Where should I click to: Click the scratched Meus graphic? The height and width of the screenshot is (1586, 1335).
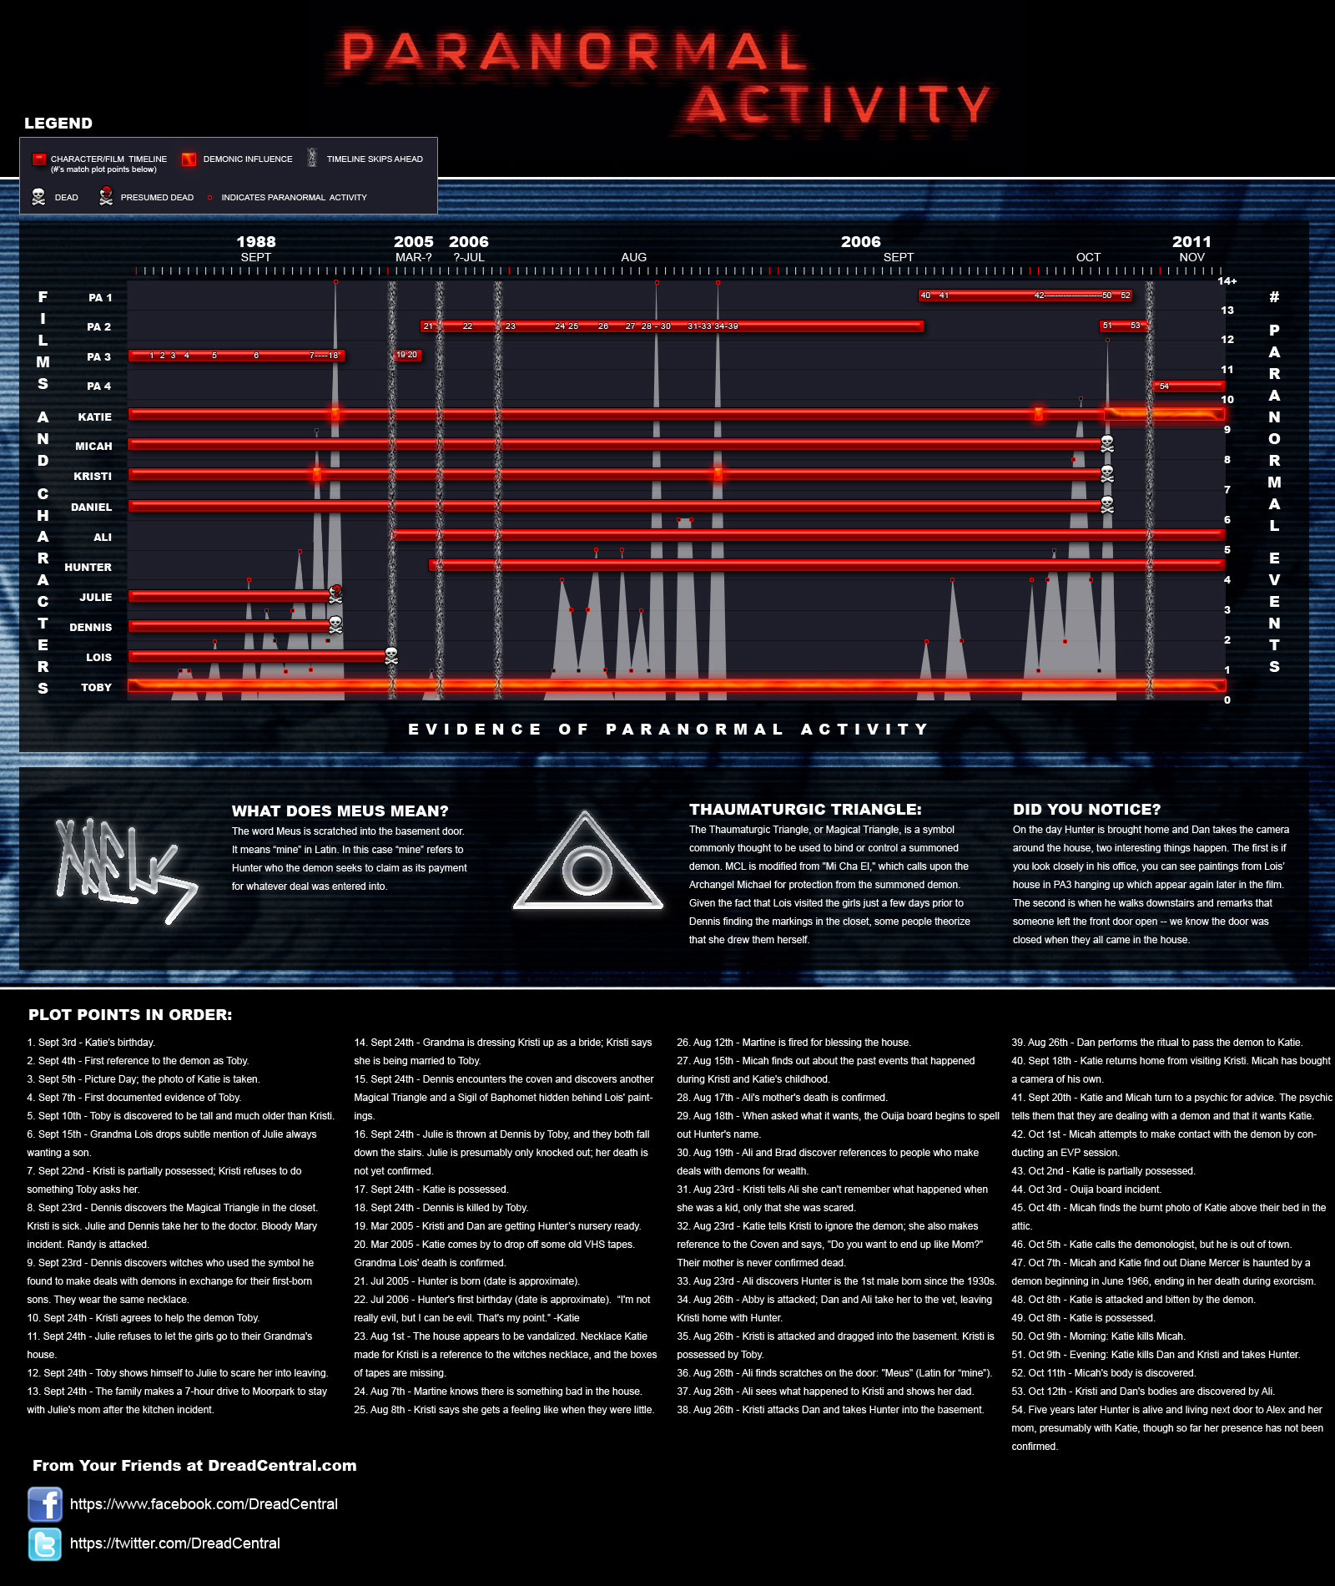pyautogui.click(x=125, y=868)
